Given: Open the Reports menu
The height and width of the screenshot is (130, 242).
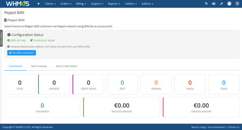Looking at the screenshot, I should 114,4.
